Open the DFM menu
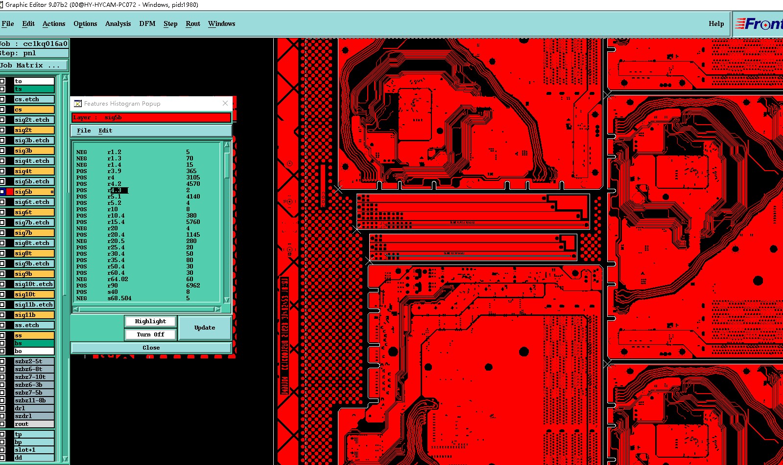Image resolution: width=783 pixels, height=465 pixels. [147, 23]
